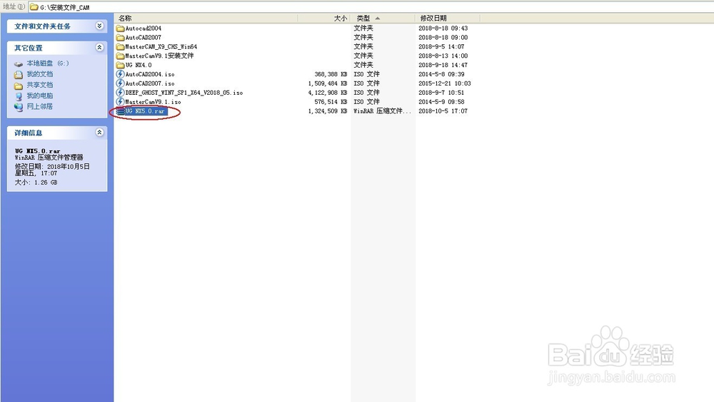This screenshot has height=402, width=714.
Task: Sort files by the 名称 column
Action: (206, 19)
